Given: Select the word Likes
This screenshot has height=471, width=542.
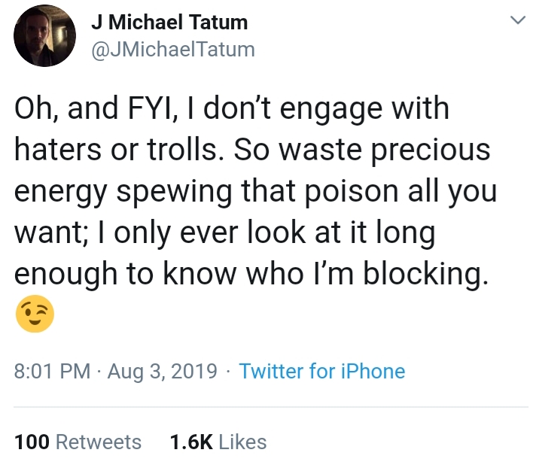Looking at the screenshot, I should point(242,442).
